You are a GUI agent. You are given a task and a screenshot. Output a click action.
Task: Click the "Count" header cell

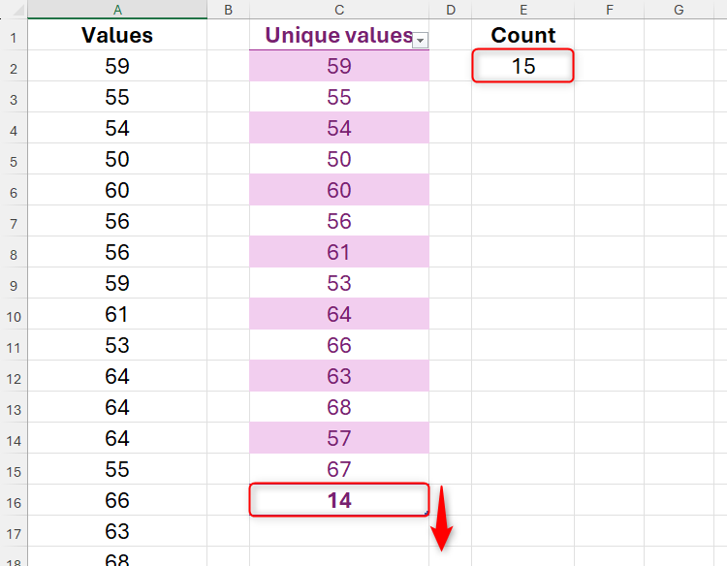pos(523,36)
